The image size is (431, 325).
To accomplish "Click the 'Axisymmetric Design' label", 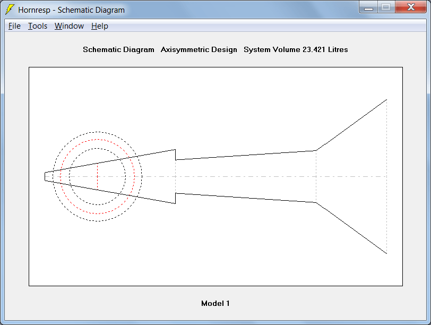I will pyautogui.click(x=199, y=49).
